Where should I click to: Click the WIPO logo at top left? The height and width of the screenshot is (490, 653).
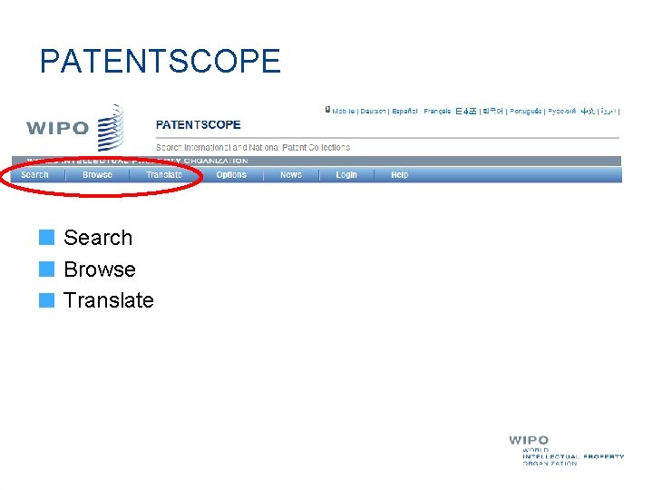pos(75,128)
